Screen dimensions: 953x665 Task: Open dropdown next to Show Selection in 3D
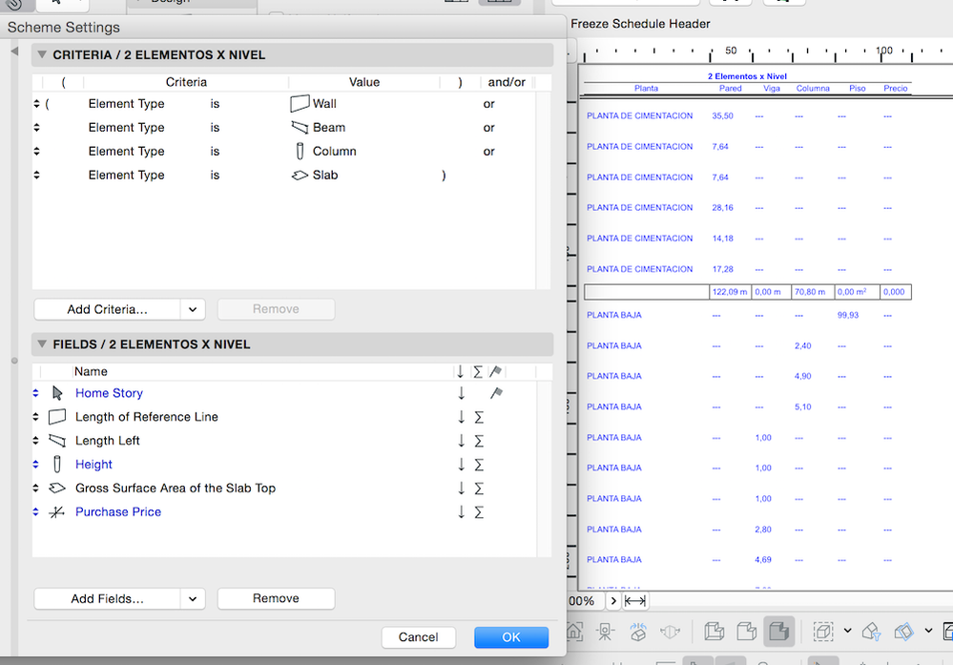pos(848,631)
